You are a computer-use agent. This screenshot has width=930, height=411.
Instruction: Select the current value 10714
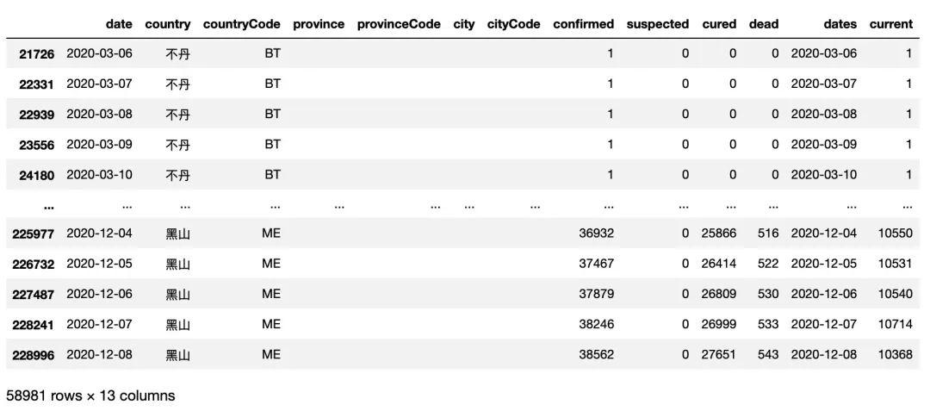tap(896, 324)
